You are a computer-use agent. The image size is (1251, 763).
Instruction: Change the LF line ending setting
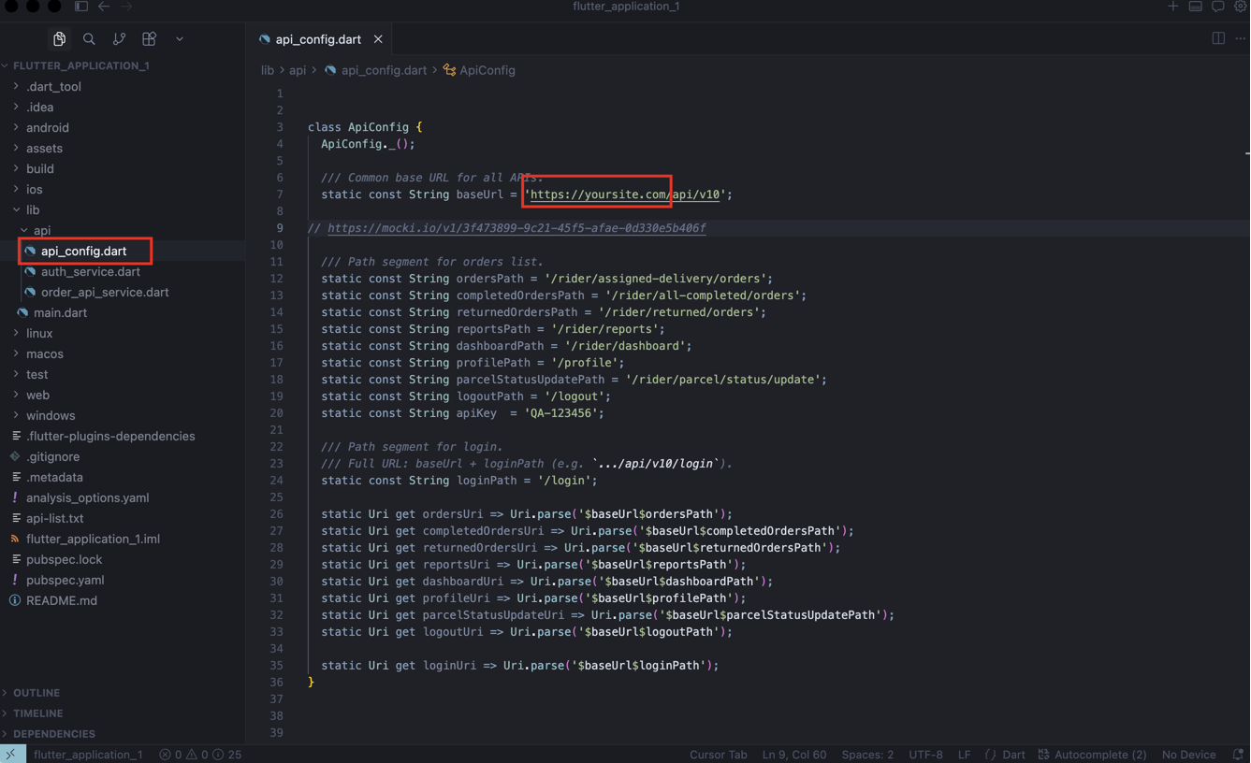tap(964, 755)
